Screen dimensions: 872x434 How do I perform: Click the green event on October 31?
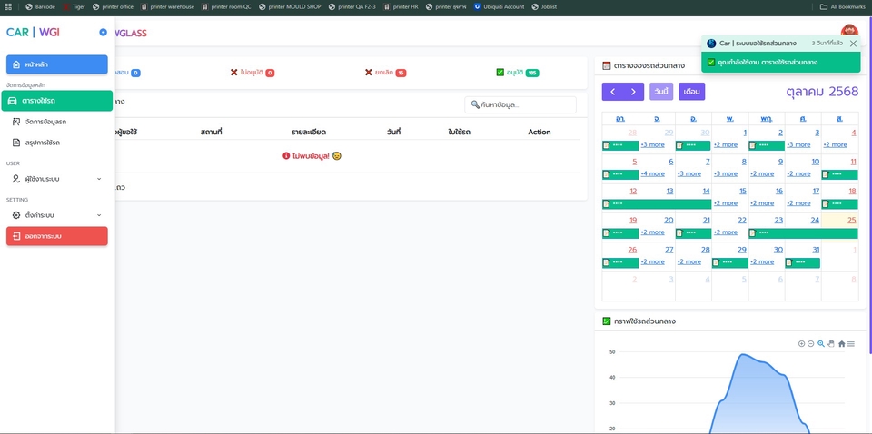(802, 262)
